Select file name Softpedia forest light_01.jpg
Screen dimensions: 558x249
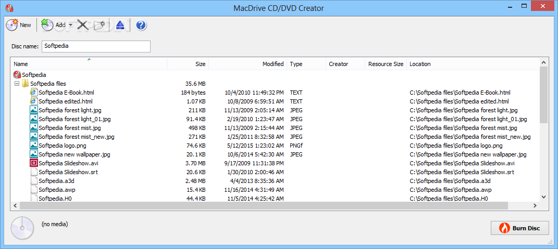pyautogui.click(x=75, y=119)
